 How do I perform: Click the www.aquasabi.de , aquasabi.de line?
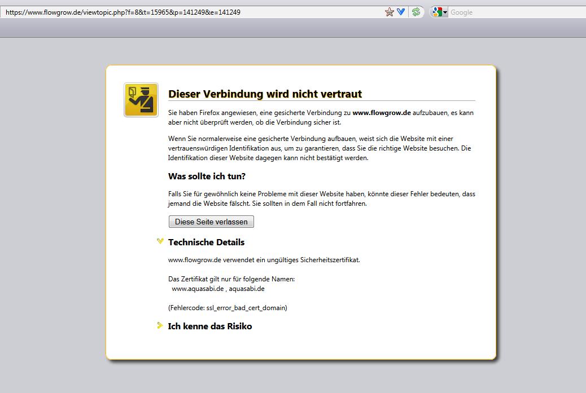click(x=218, y=289)
